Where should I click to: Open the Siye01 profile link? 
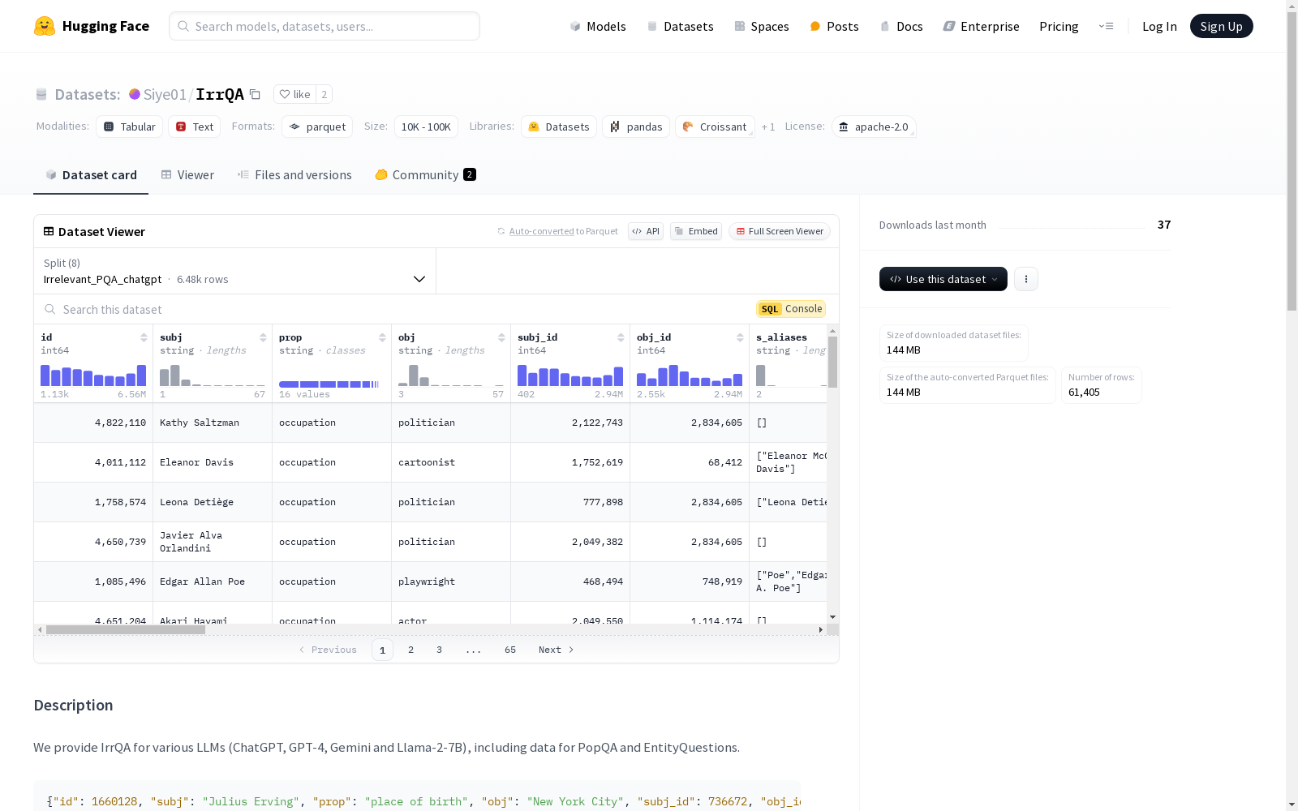[165, 94]
